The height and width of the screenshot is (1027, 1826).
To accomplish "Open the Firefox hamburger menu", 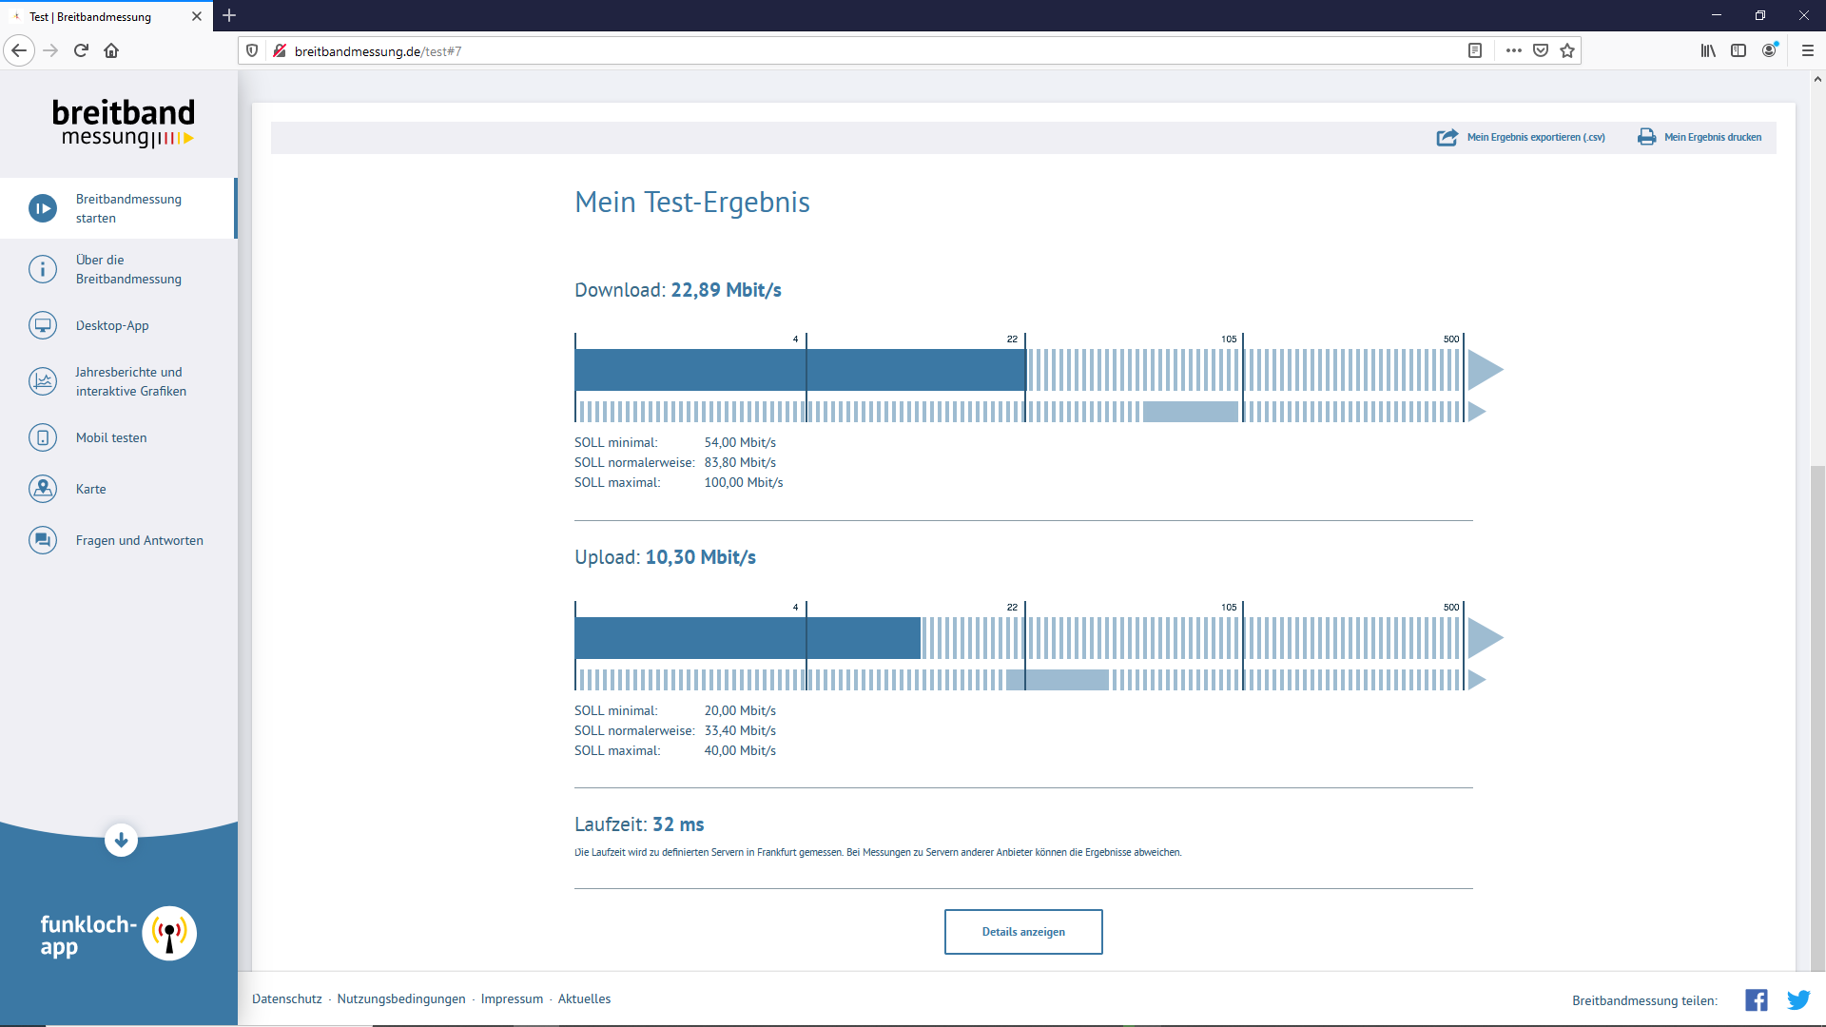I will (x=1808, y=50).
